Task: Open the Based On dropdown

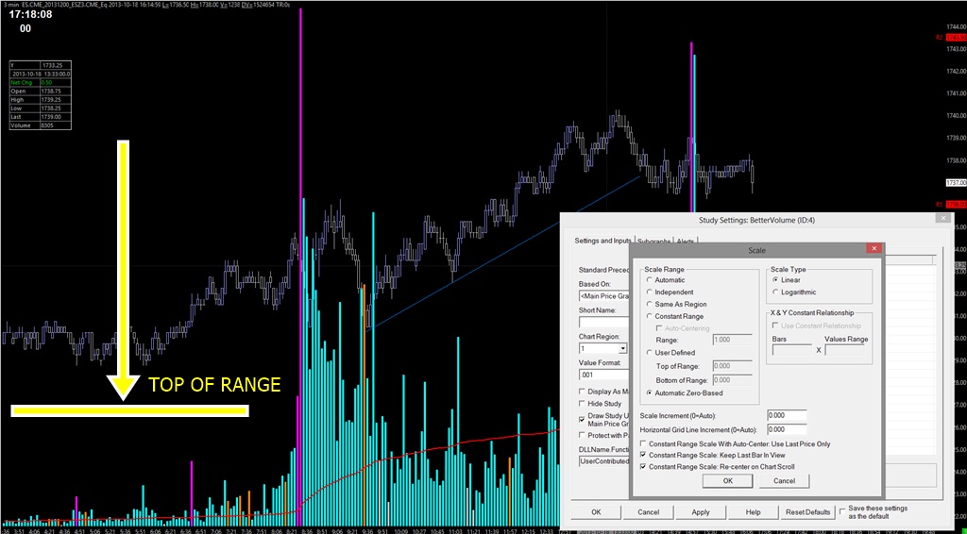Action: (604, 297)
